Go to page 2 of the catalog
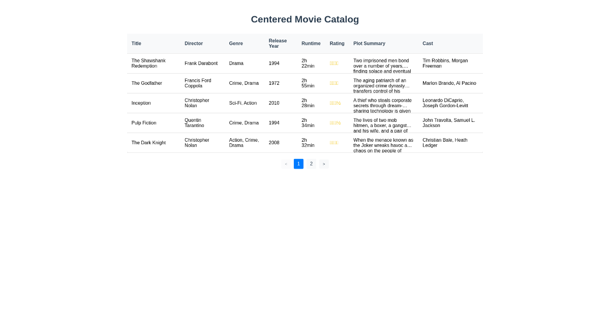The image size is (610, 320). [311, 164]
